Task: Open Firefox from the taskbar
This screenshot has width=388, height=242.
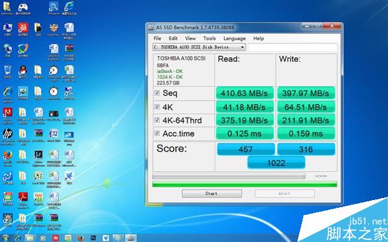Action: click(81, 238)
